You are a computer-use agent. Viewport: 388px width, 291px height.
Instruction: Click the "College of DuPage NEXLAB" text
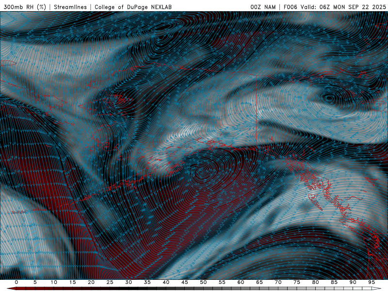(133, 7)
